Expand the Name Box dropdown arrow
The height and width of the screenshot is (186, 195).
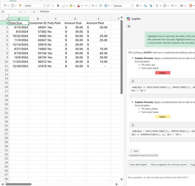[20, 12]
